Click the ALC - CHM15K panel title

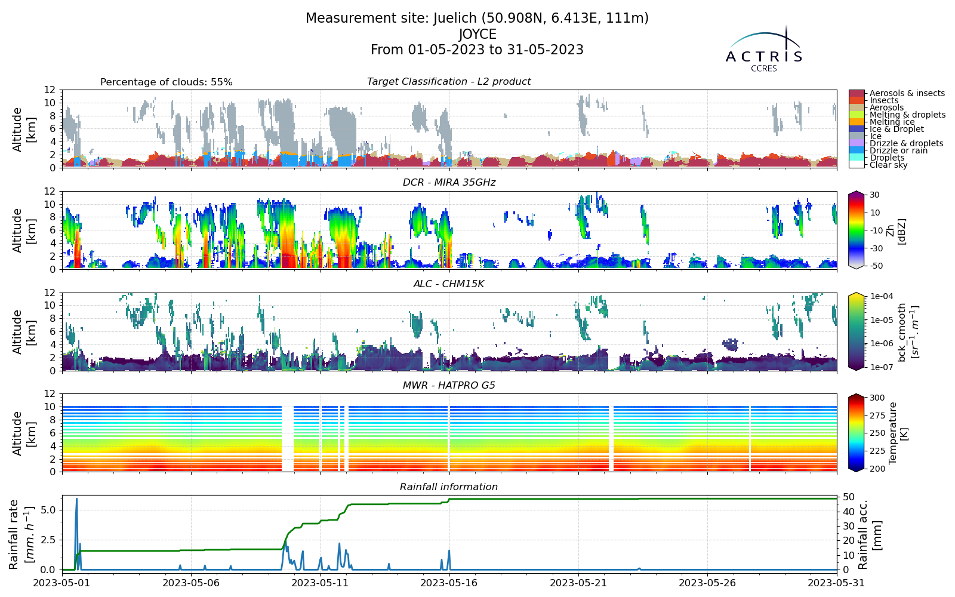point(449,284)
